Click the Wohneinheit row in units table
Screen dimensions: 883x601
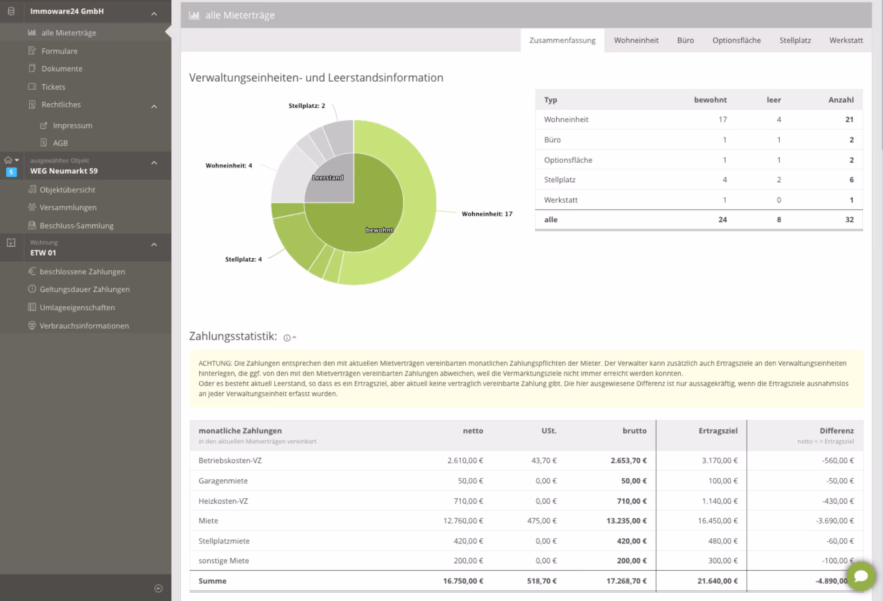click(x=699, y=119)
